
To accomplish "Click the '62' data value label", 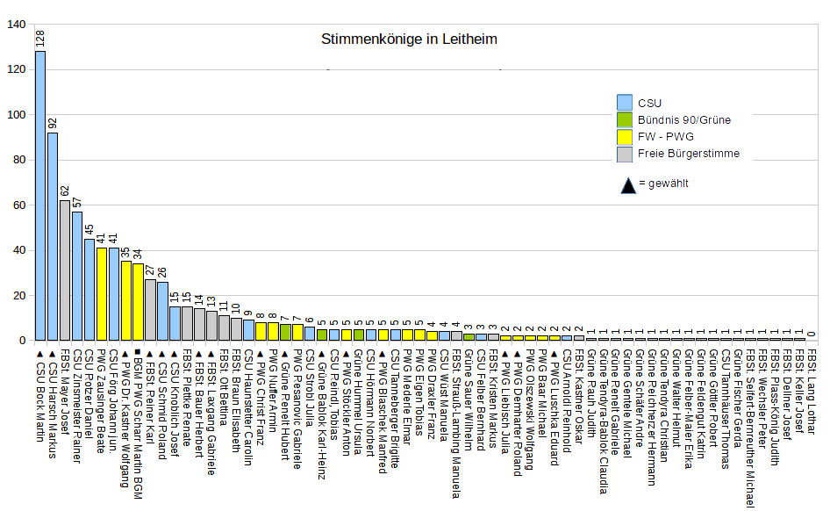I will tap(65, 191).
